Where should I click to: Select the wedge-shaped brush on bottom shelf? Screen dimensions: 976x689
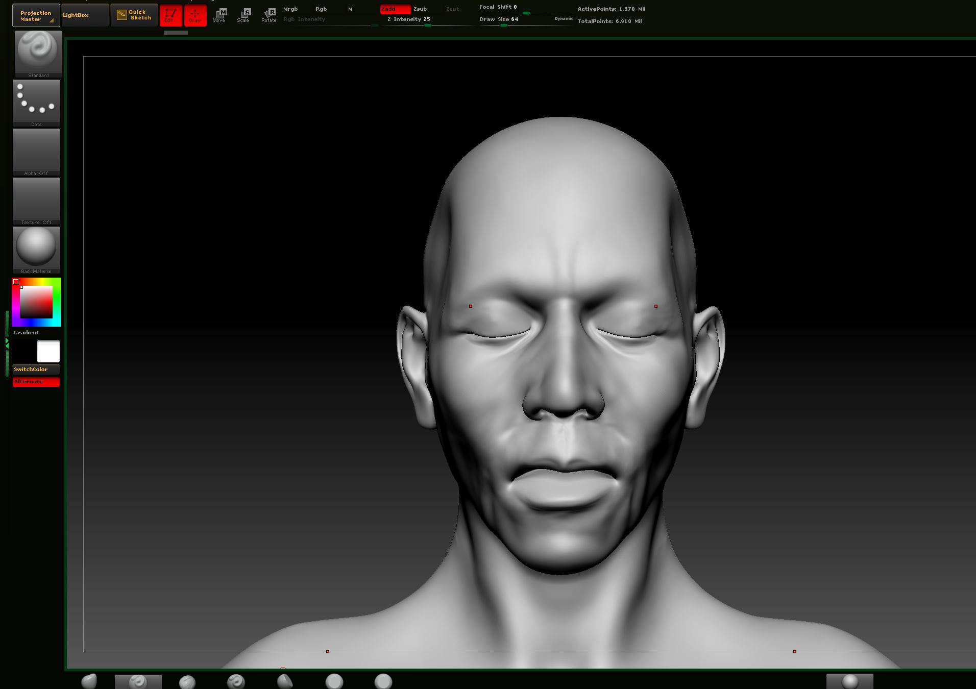click(x=285, y=681)
